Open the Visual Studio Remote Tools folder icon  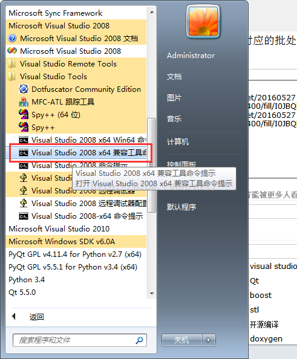coord(12,63)
